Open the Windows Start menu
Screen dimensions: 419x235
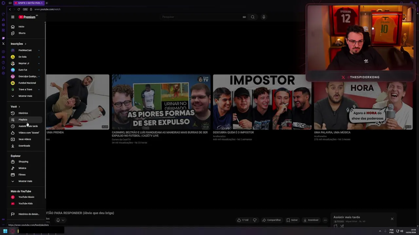[x=5, y=231]
